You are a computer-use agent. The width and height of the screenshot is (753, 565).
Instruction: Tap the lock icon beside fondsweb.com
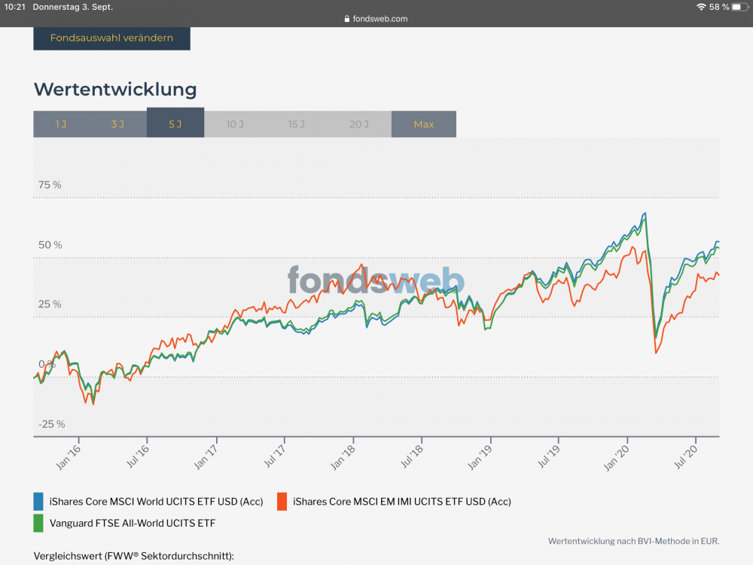pyautogui.click(x=346, y=19)
